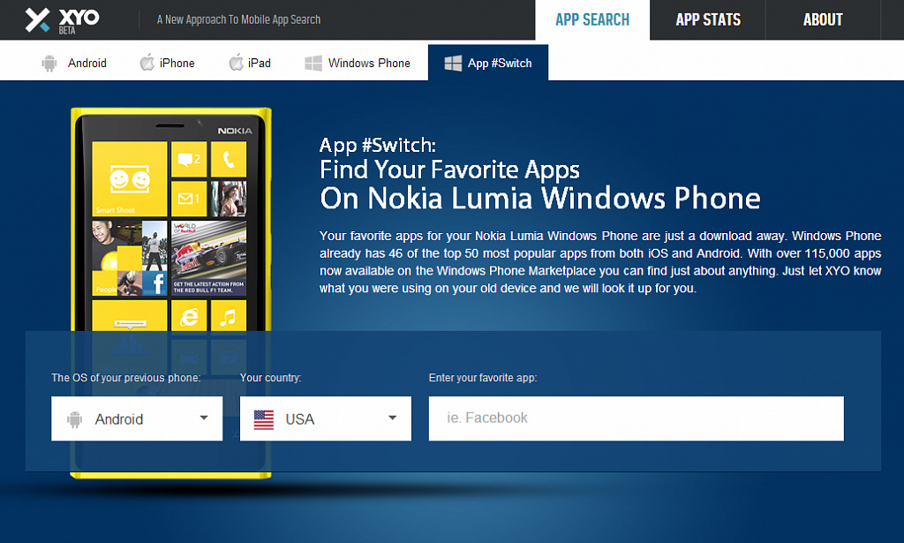
Task: Click the mail tile on phone
Action: (189, 199)
